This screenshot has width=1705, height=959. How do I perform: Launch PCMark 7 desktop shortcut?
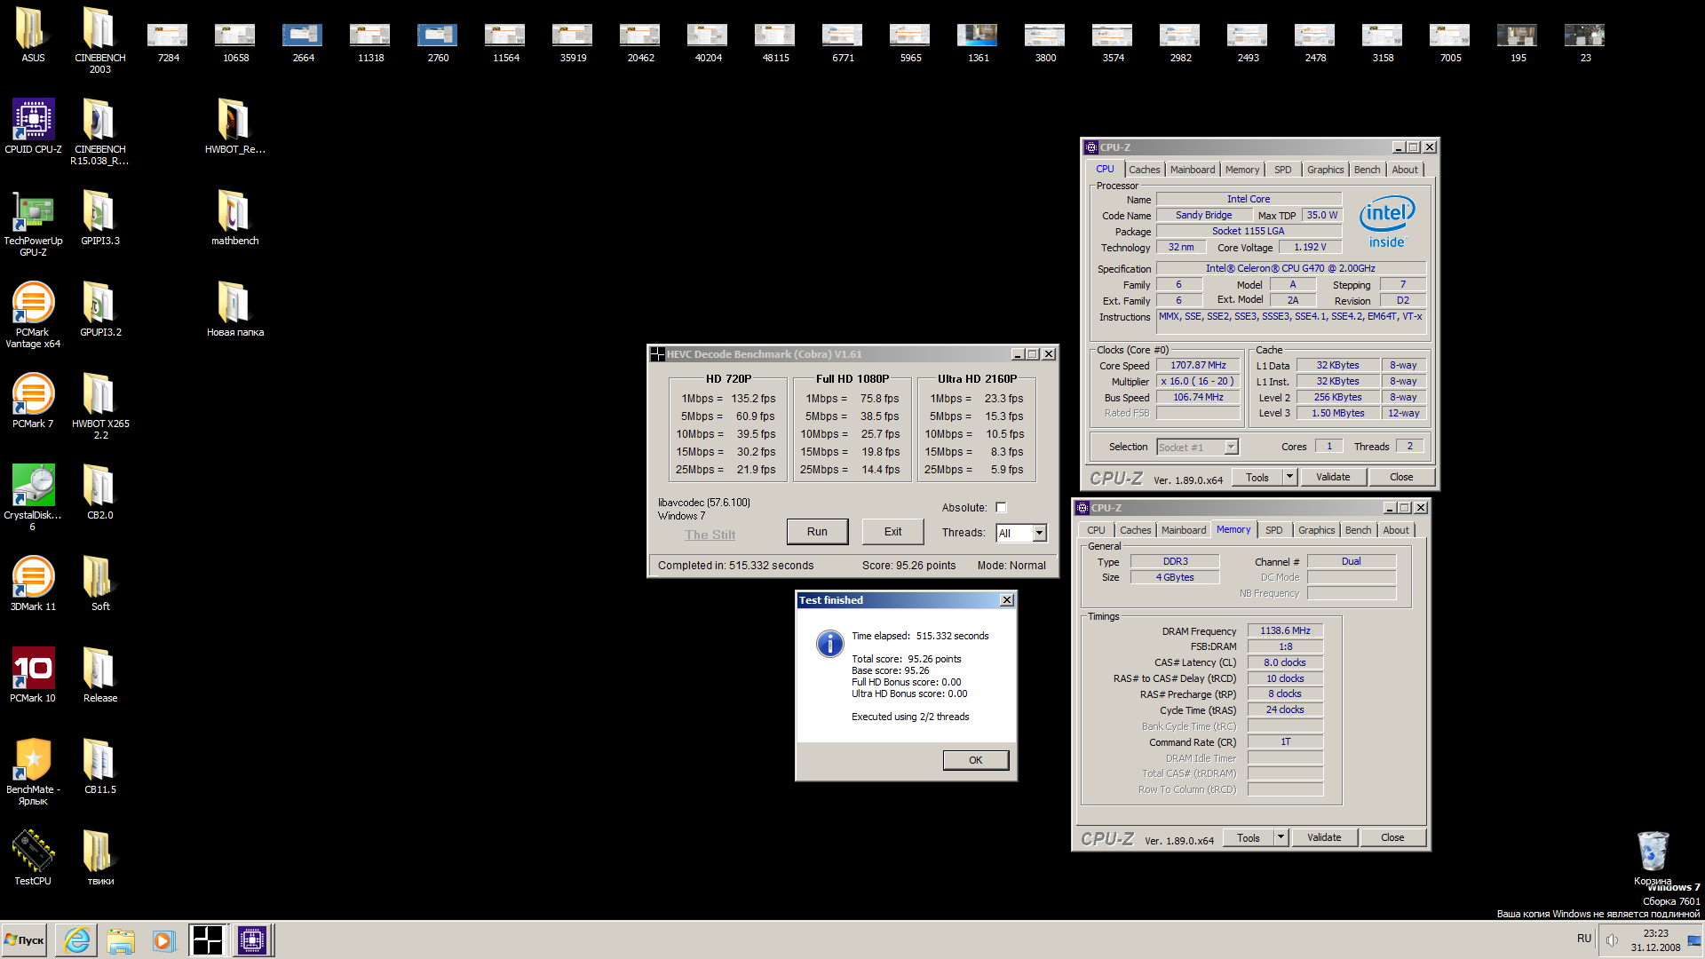tap(33, 400)
